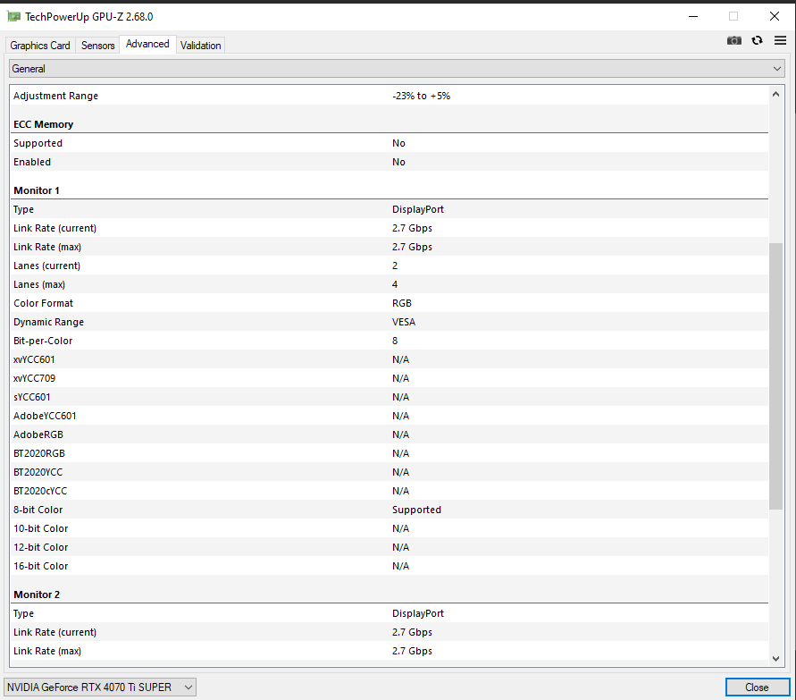Click the -23% to +5% value
Screen dimensions: 796x700
[421, 96]
